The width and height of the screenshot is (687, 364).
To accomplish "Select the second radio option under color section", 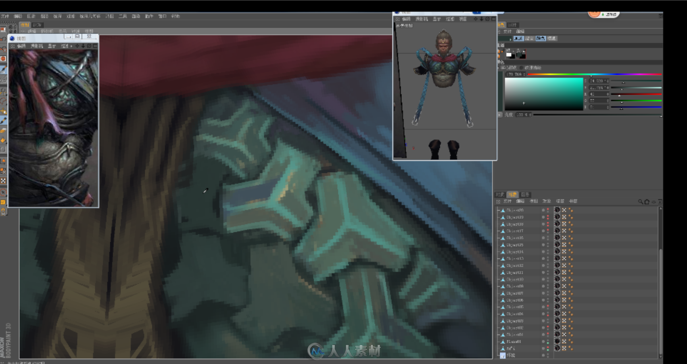I will point(521,68).
